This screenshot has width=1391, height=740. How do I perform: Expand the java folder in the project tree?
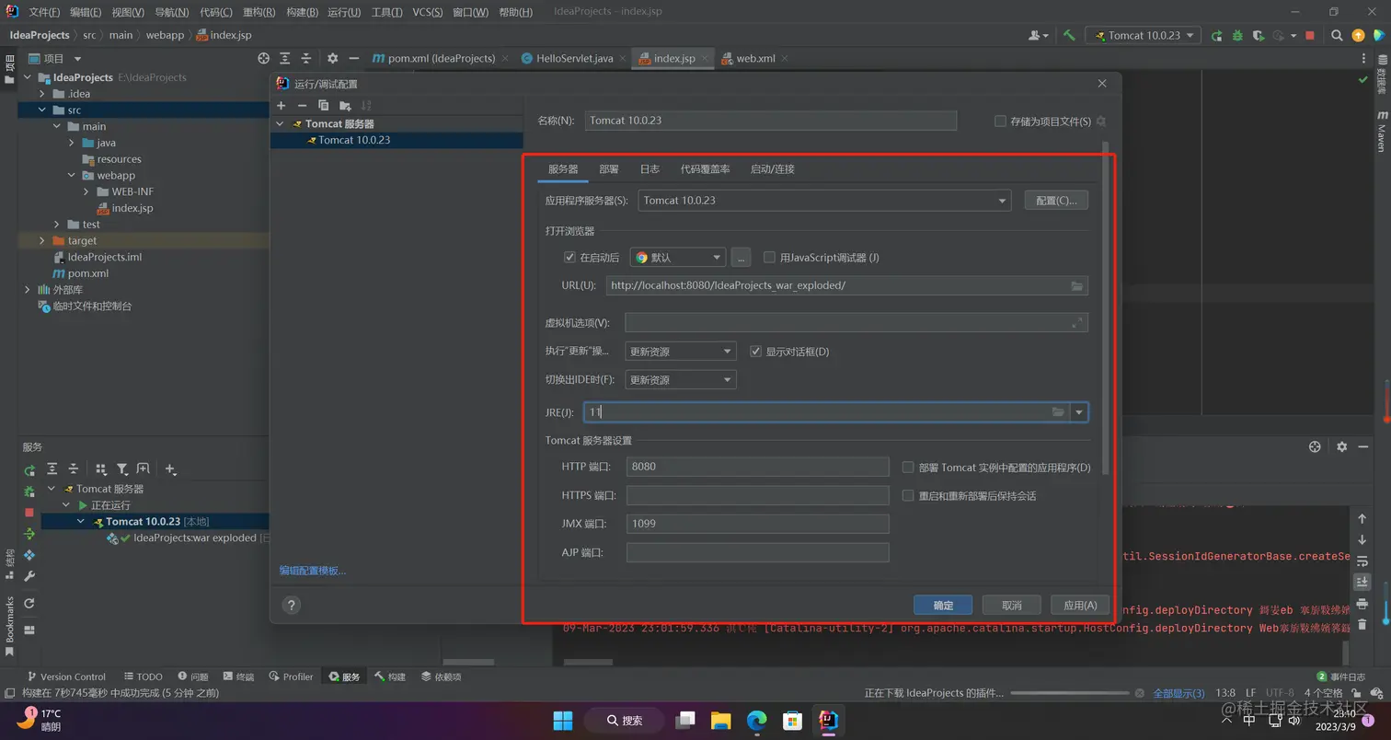(72, 143)
